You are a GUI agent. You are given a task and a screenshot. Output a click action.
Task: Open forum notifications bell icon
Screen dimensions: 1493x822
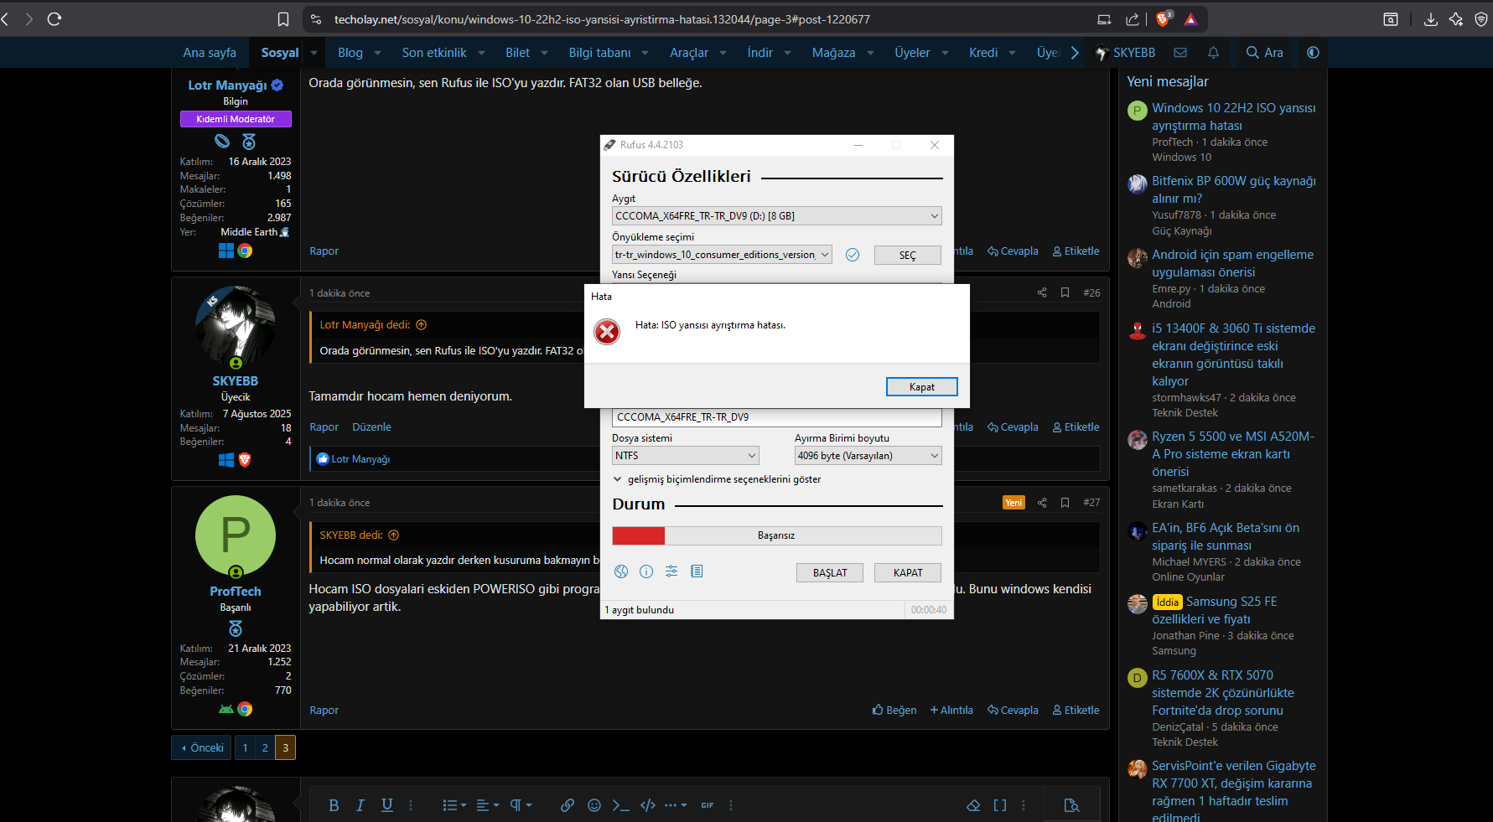(x=1213, y=52)
